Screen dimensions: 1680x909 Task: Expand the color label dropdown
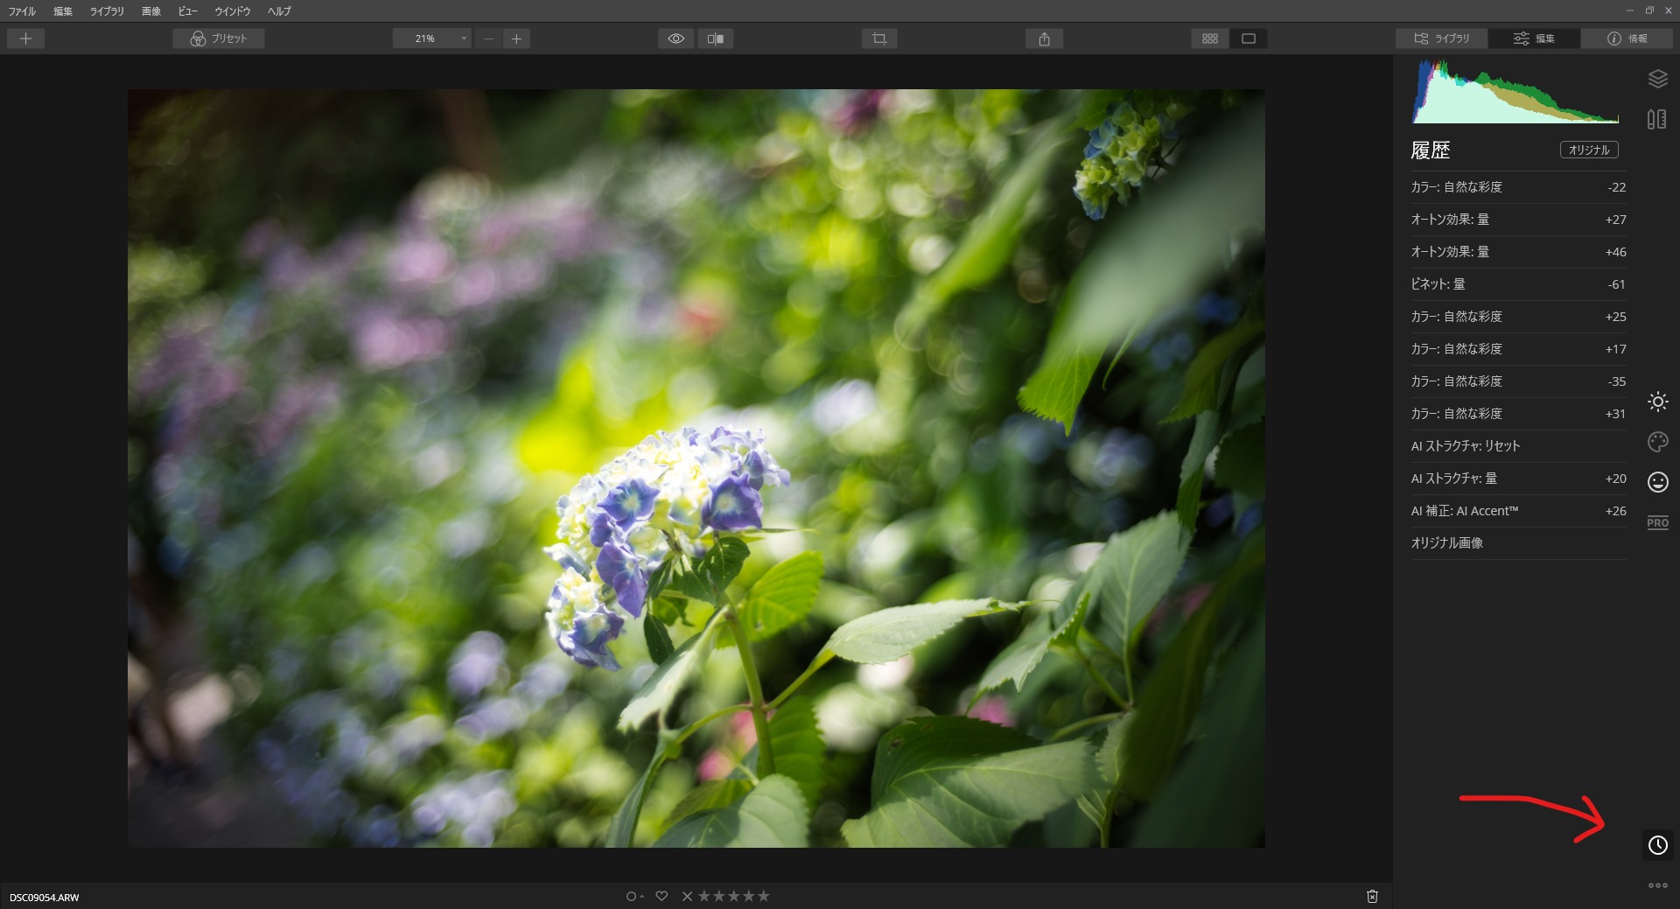(634, 896)
